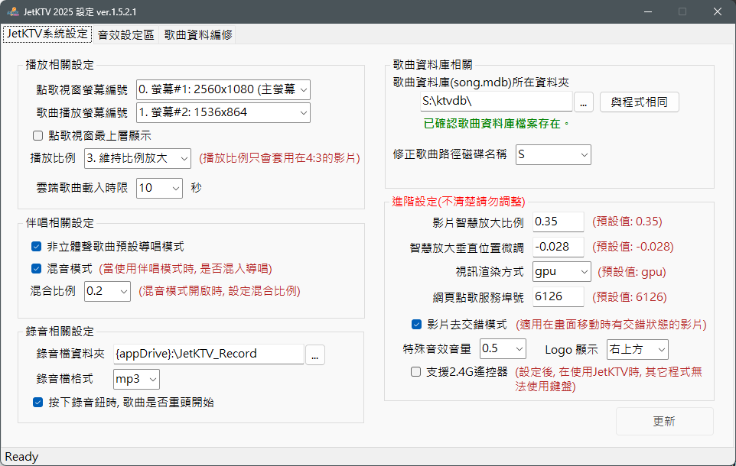
Task: Click the 更新 button
Action: [665, 421]
